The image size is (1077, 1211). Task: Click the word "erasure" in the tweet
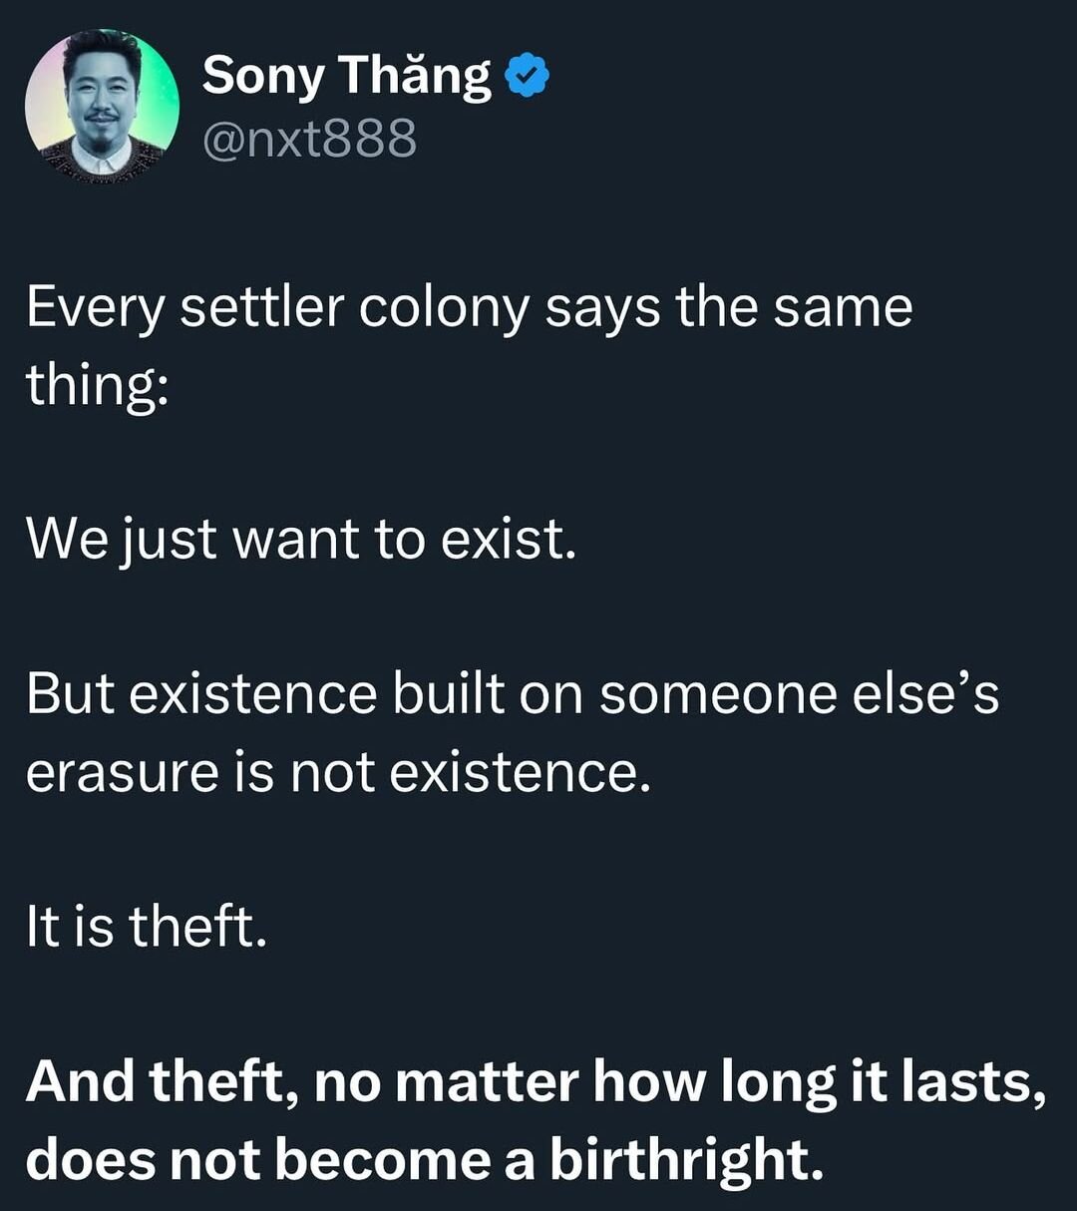[x=122, y=773]
